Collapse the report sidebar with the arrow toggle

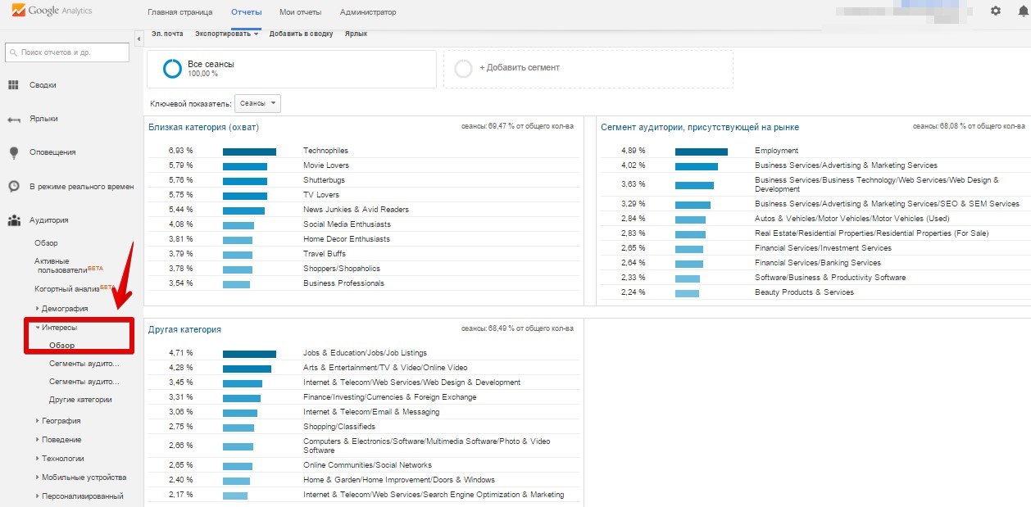(138, 37)
